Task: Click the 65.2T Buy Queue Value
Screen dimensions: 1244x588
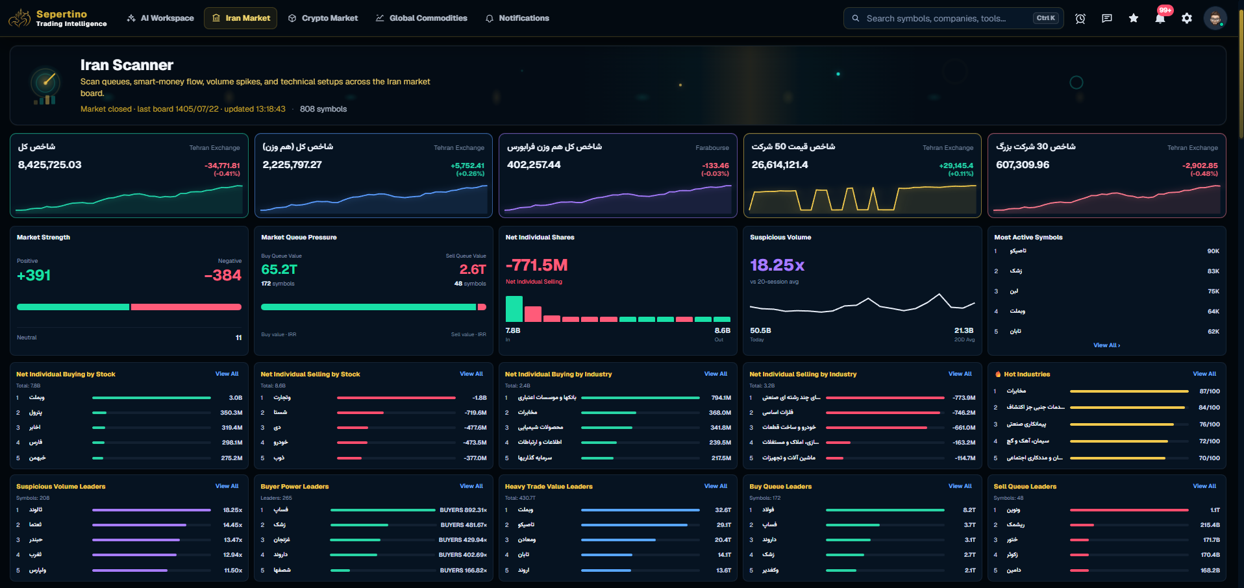Action: pos(279,269)
